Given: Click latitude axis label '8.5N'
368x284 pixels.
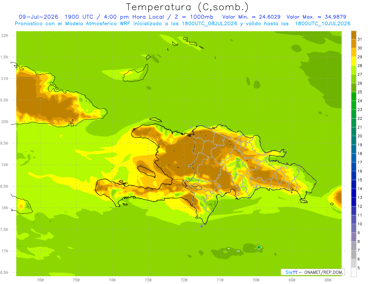Looking at the screenshot, I should pyautogui.click(x=4, y=187).
